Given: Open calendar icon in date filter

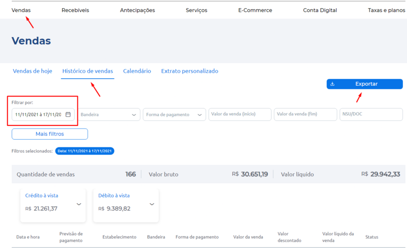Looking at the screenshot, I should pyautogui.click(x=68, y=114).
